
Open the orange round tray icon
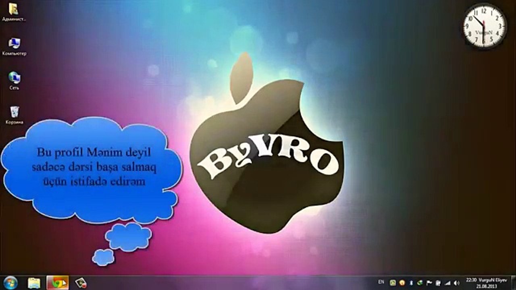click(402, 283)
